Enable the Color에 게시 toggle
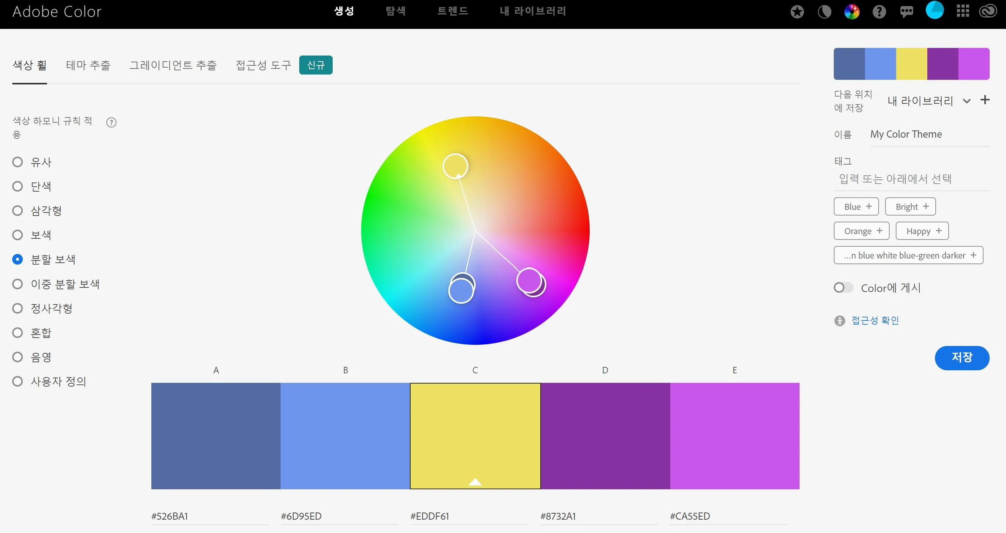 click(x=843, y=288)
